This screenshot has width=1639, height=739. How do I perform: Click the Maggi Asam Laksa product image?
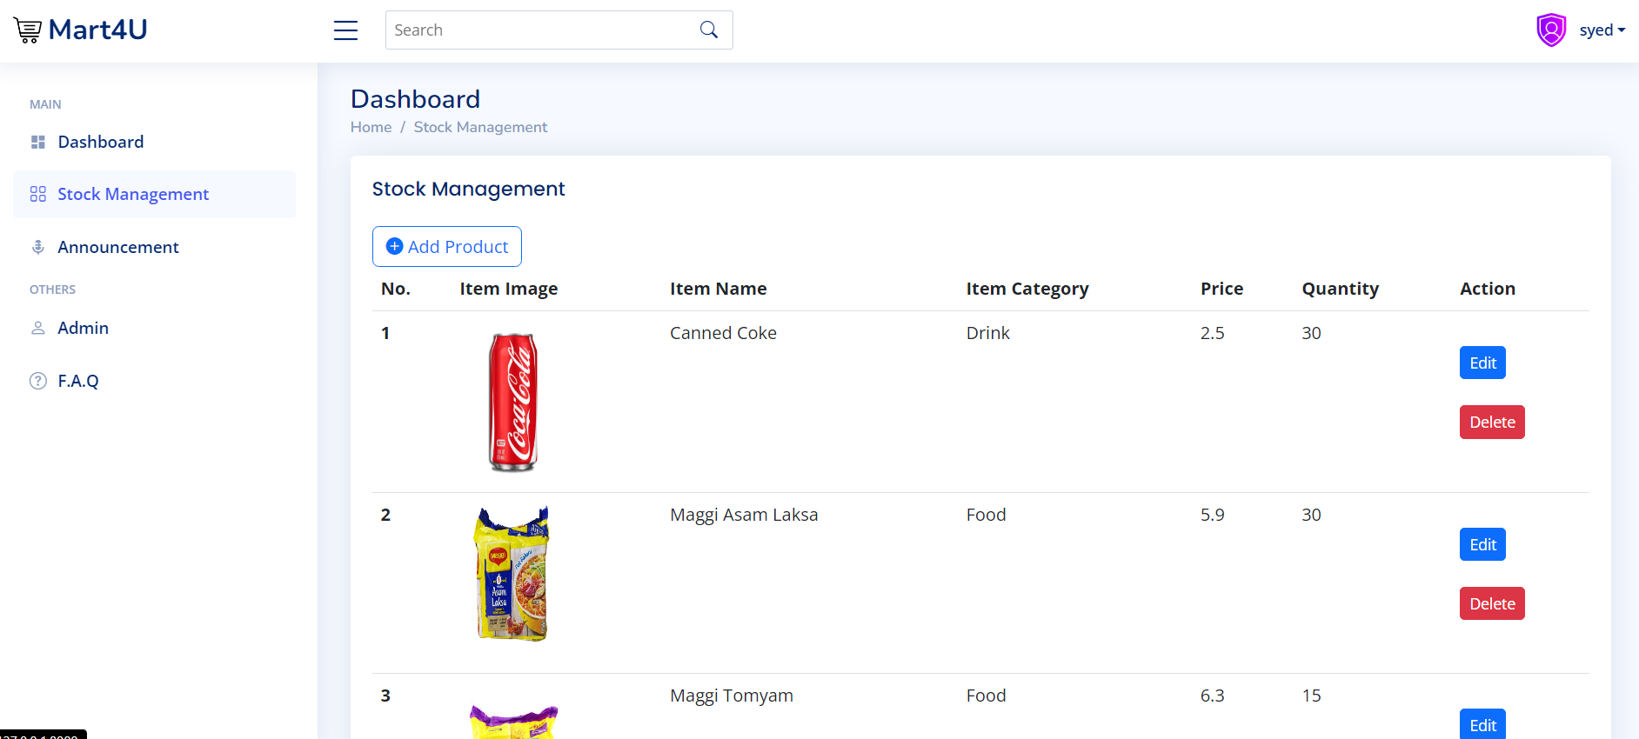(513, 575)
